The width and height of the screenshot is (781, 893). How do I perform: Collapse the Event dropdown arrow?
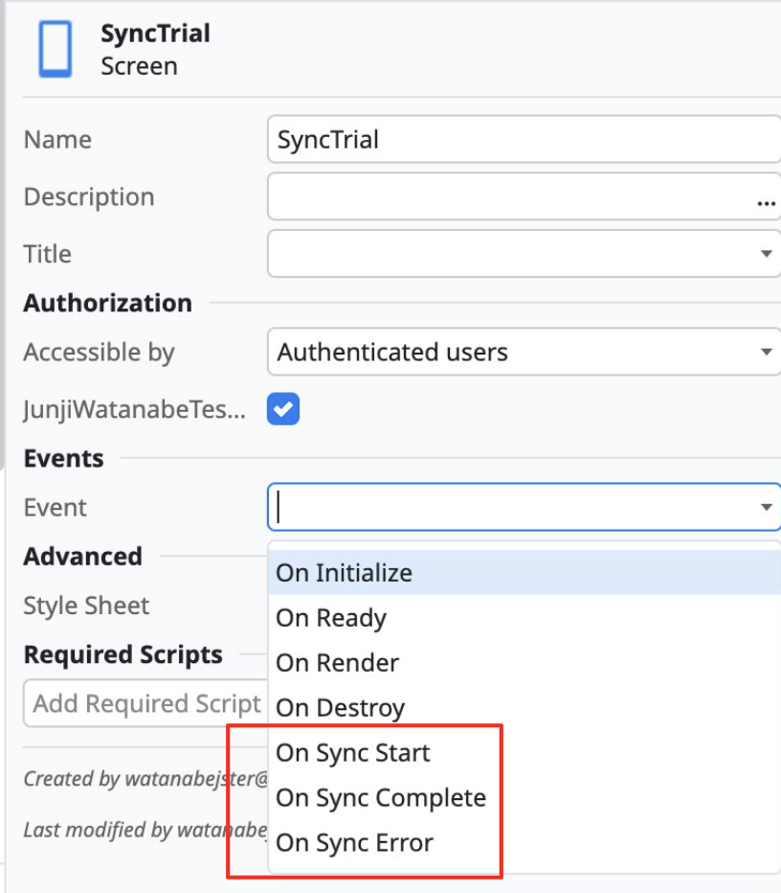pos(767,507)
